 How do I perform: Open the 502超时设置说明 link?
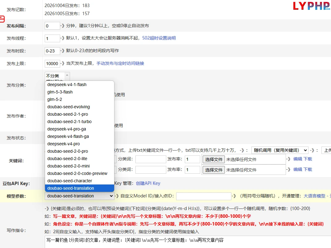[159, 38]
